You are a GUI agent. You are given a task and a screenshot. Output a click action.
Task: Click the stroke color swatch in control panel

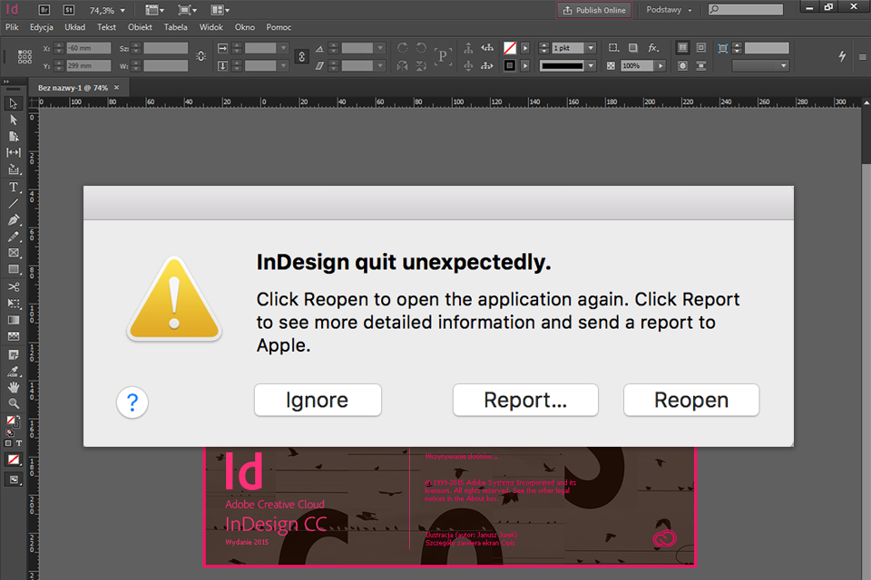[x=509, y=65]
